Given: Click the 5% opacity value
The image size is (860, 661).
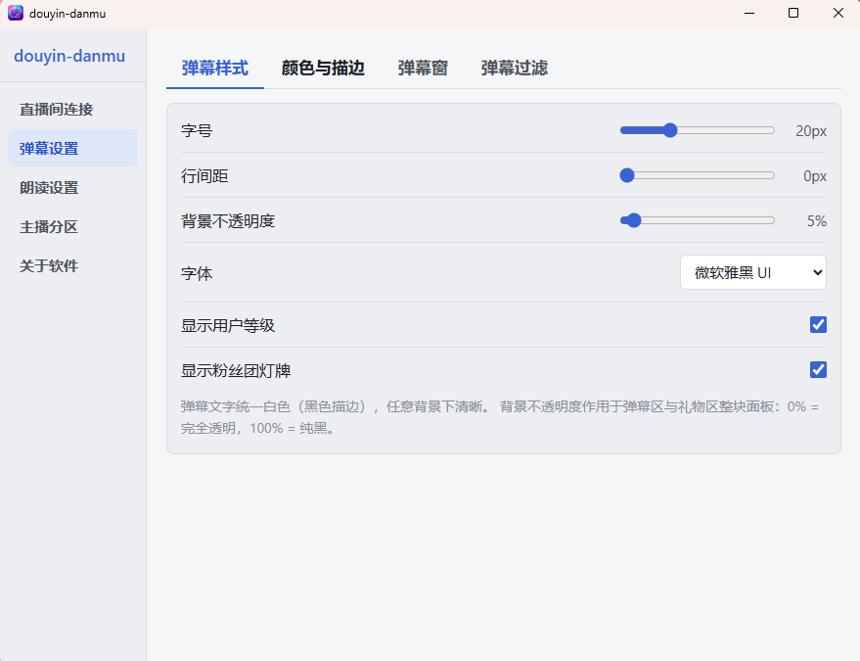Looking at the screenshot, I should (x=816, y=221).
